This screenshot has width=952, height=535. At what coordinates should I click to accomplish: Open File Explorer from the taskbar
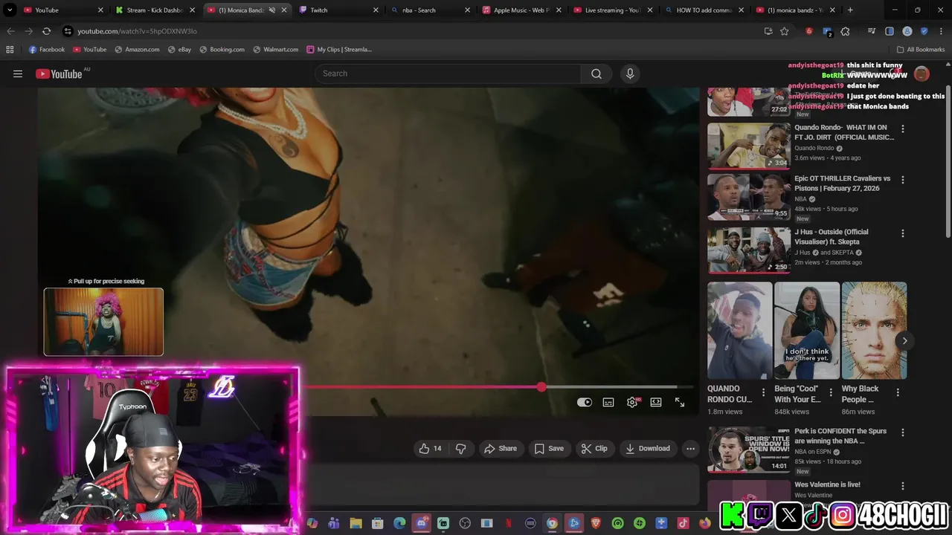coord(356,523)
